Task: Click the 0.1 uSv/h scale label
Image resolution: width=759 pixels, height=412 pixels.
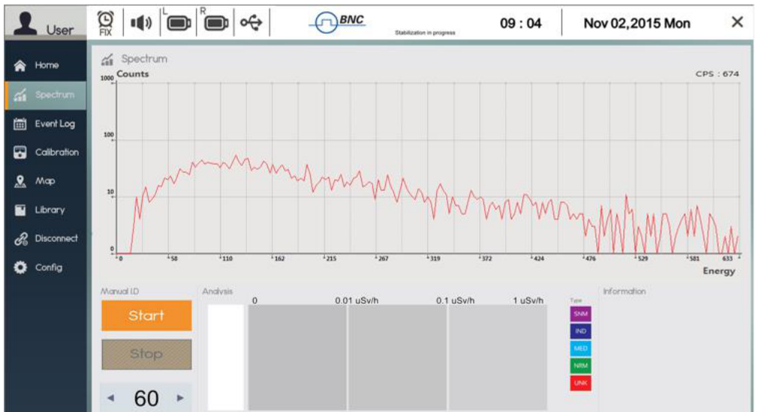Action: (x=455, y=301)
